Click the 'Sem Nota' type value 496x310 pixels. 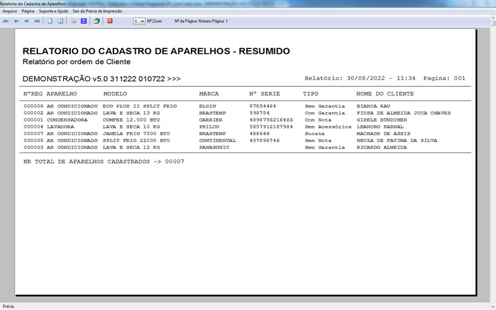click(x=318, y=141)
